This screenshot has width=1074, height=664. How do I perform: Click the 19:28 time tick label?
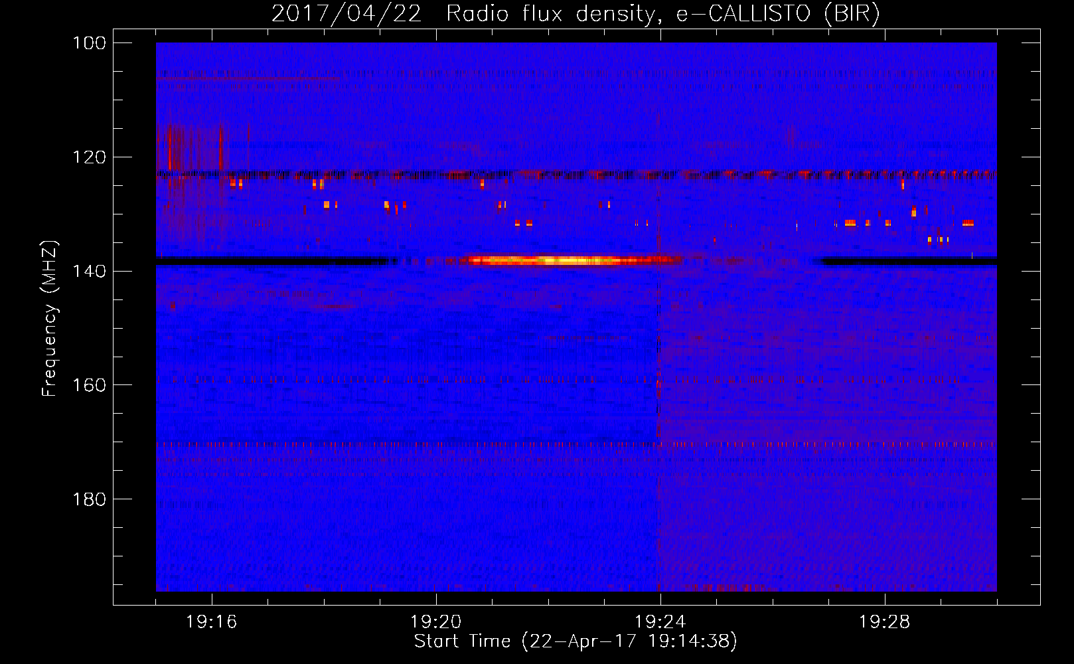tap(885, 622)
